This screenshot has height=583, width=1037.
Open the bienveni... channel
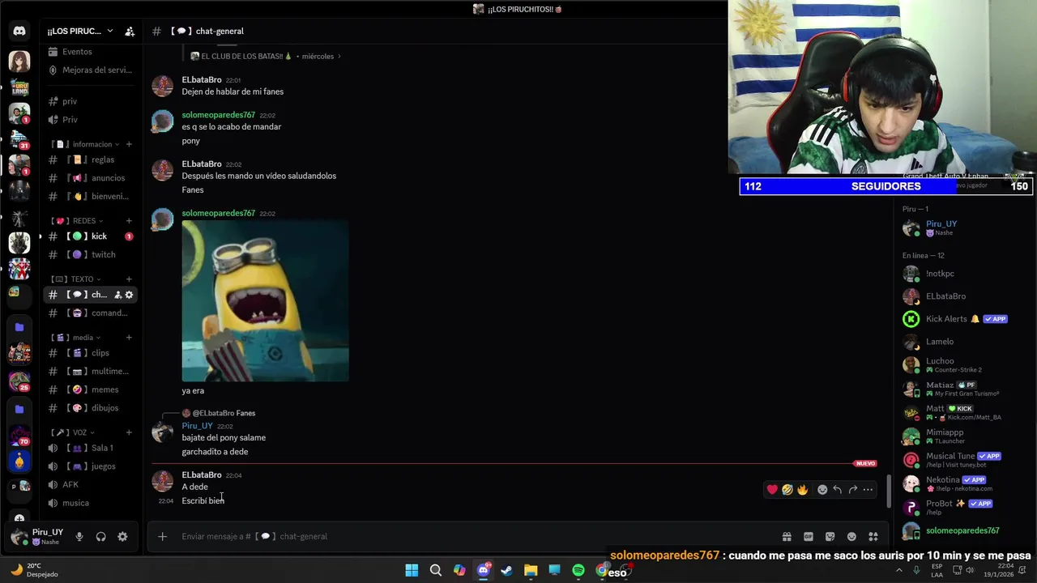pyautogui.click(x=89, y=196)
